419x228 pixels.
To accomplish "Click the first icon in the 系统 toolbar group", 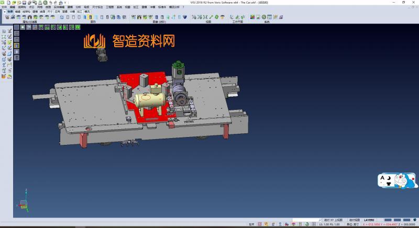I will pyautogui.click(x=252, y=17).
